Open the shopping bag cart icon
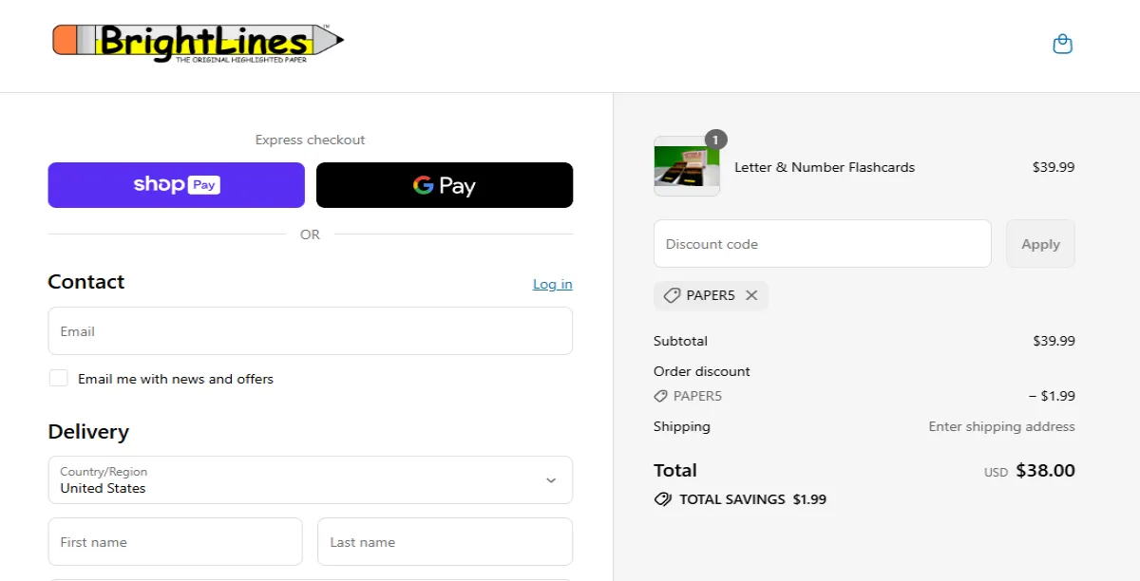Image resolution: width=1140 pixels, height=581 pixels. pyautogui.click(x=1062, y=45)
